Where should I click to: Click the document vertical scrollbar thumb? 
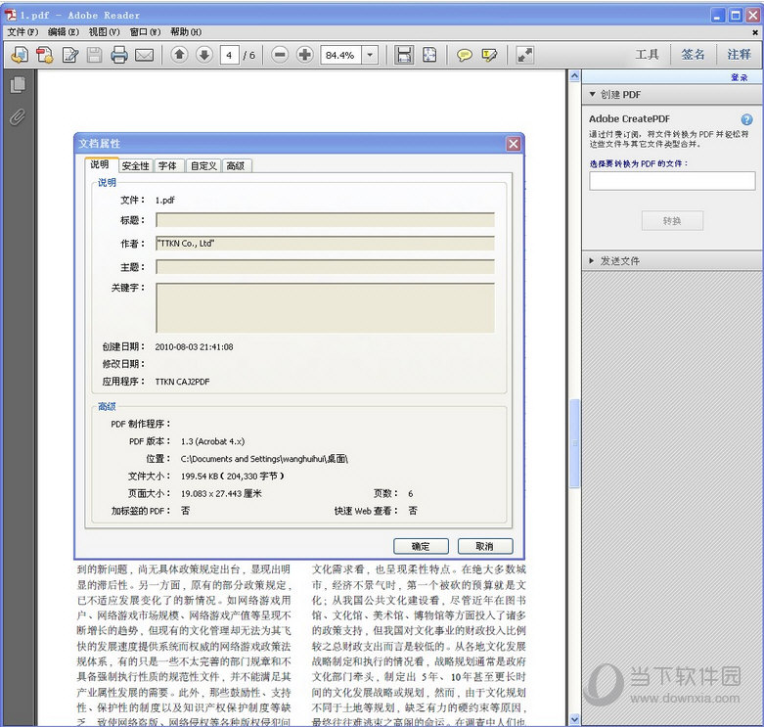pyautogui.click(x=575, y=443)
